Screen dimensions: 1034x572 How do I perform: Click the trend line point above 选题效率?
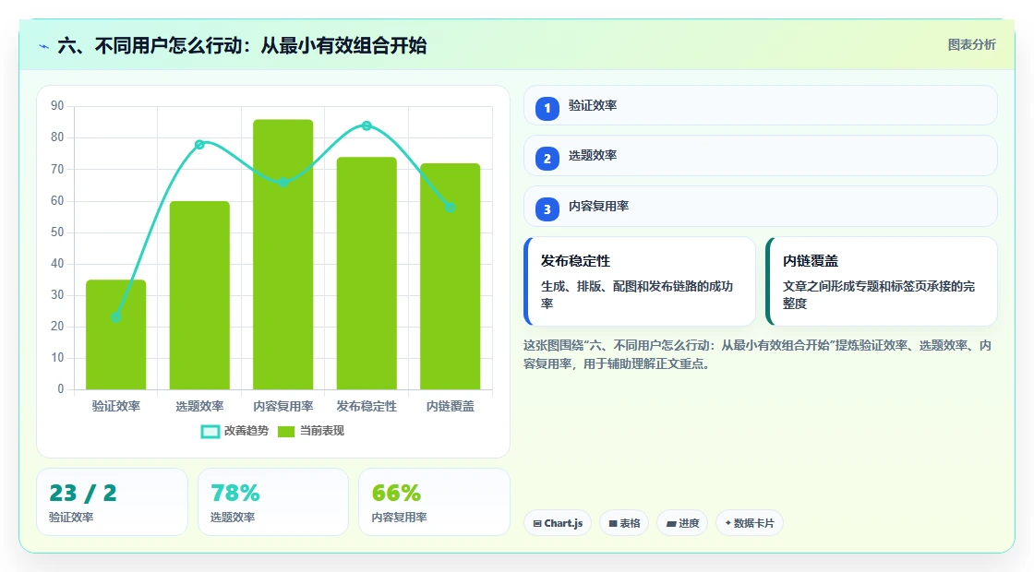(199, 144)
